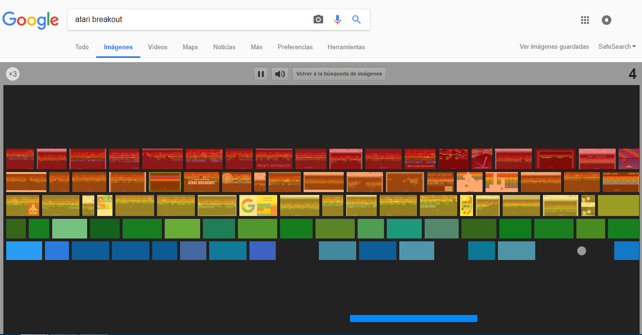642x335 pixels.
Task: Select orange brick labeled ATARI BREAKOUT
Action: coord(202,182)
